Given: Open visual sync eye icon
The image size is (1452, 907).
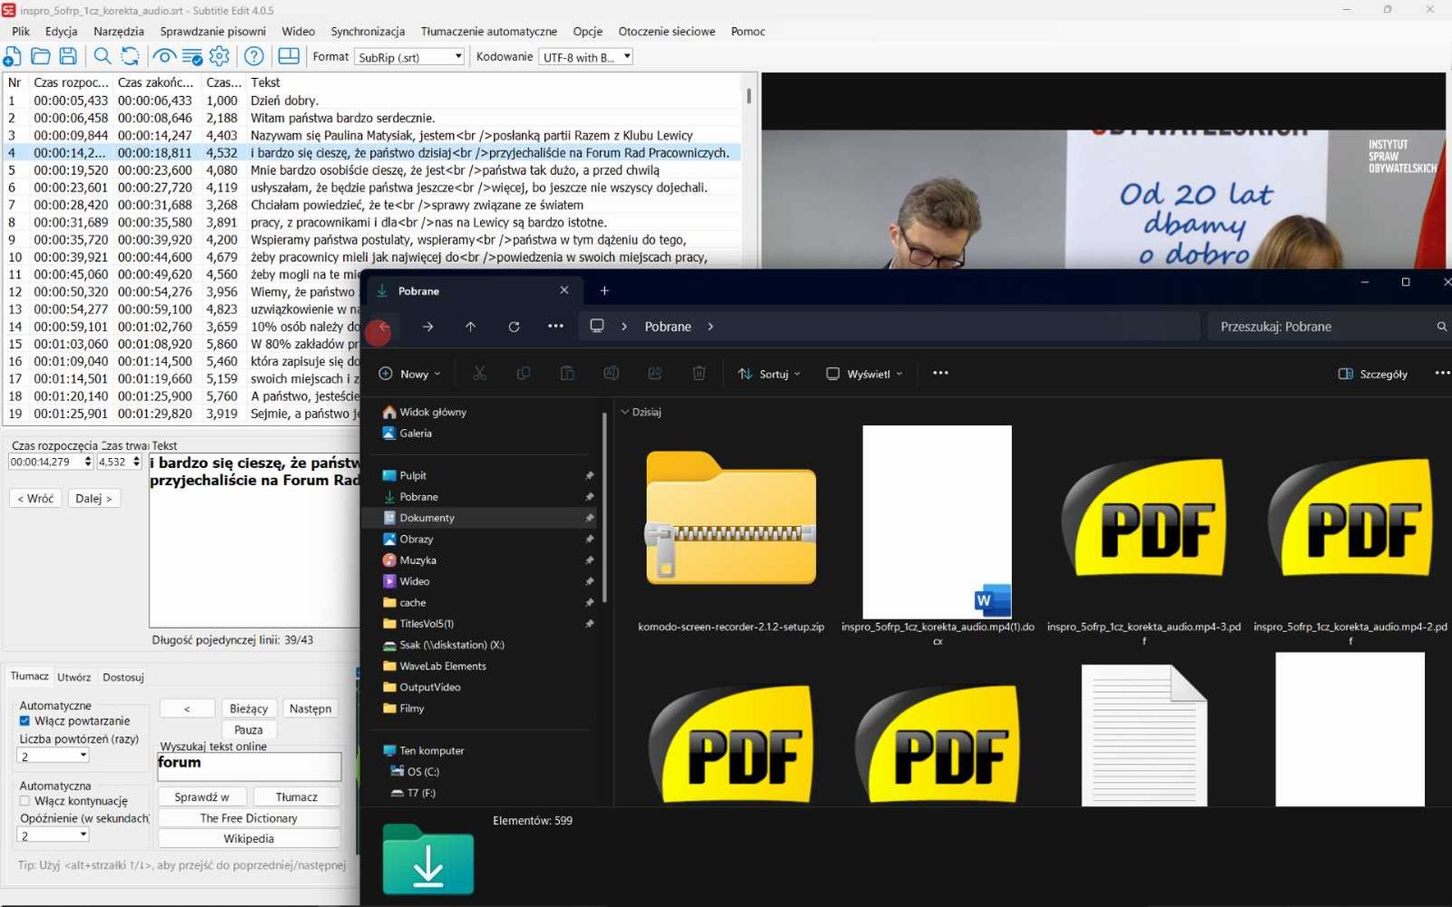Looking at the screenshot, I should (x=164, y=56).
